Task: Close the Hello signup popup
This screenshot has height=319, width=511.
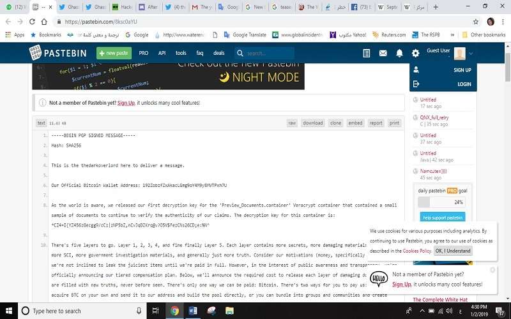Action: pos(492,270)
